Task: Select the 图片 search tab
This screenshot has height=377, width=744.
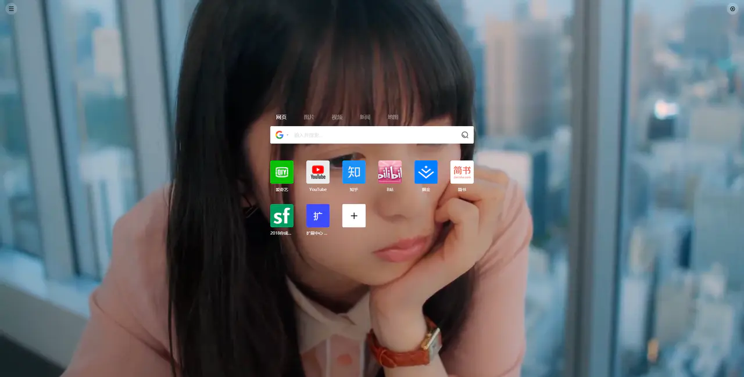Action: pyautogui.click(x=309, y=117)
